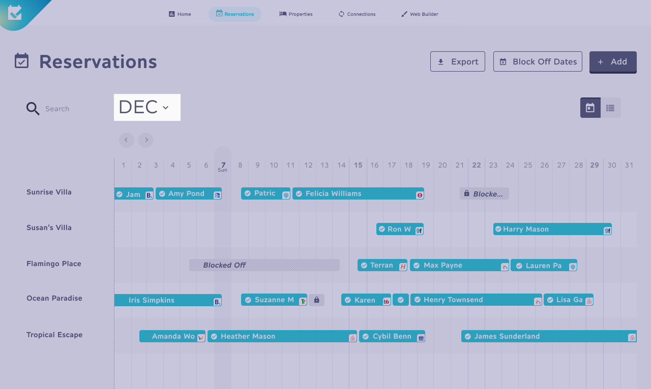Go to previous month arrow
Image resolution: width=651 pixels, height=389 pixels.
click(x=126, y=140)
